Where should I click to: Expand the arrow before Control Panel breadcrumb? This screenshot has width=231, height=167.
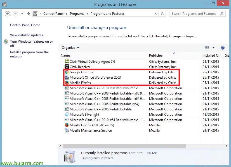[40, 14]
